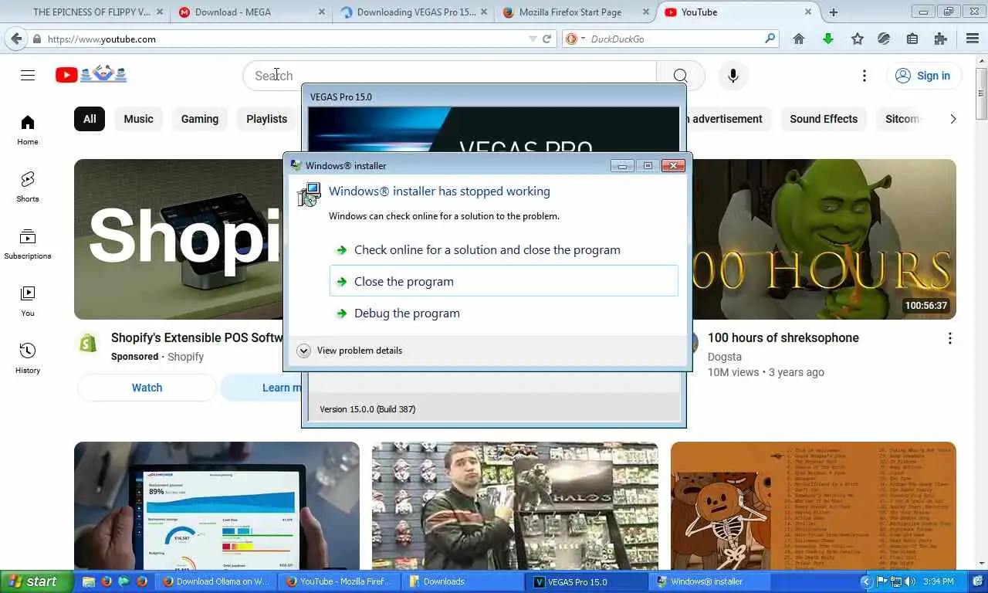Click the DuckDuckGo search box

[675, 39]
